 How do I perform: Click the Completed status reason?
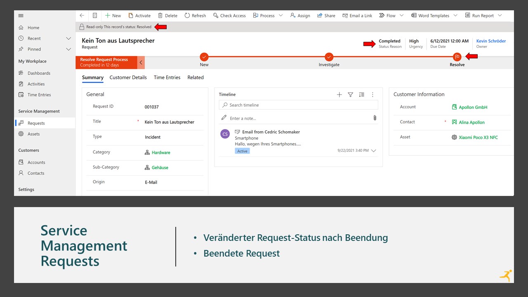click(390, 41)
